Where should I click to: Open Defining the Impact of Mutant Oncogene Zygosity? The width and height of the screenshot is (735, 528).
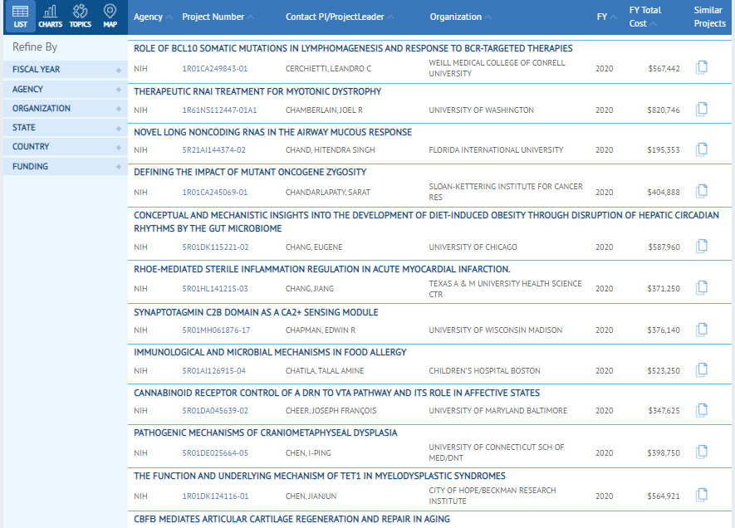click(x=250, y=172)
